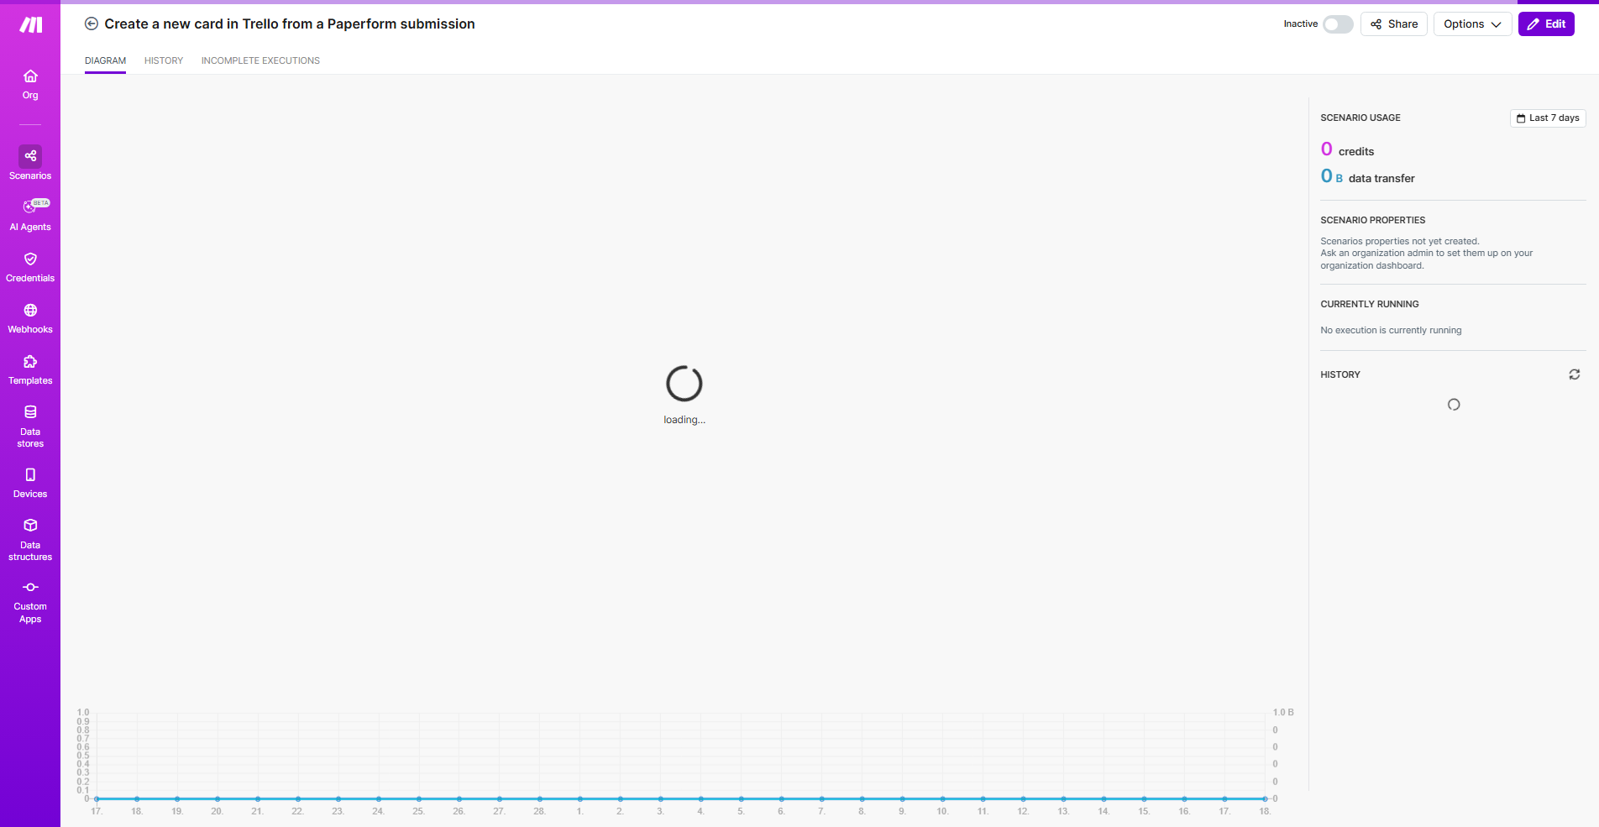
Task: Open Scenarios in the sidebar
Action: (x=30, y=163)
